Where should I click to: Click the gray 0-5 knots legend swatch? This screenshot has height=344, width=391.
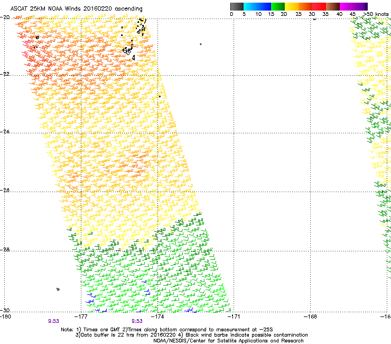(x=237, y=6)
